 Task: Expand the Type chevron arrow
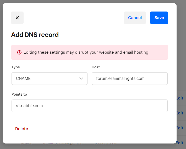[x=81, y=79]
